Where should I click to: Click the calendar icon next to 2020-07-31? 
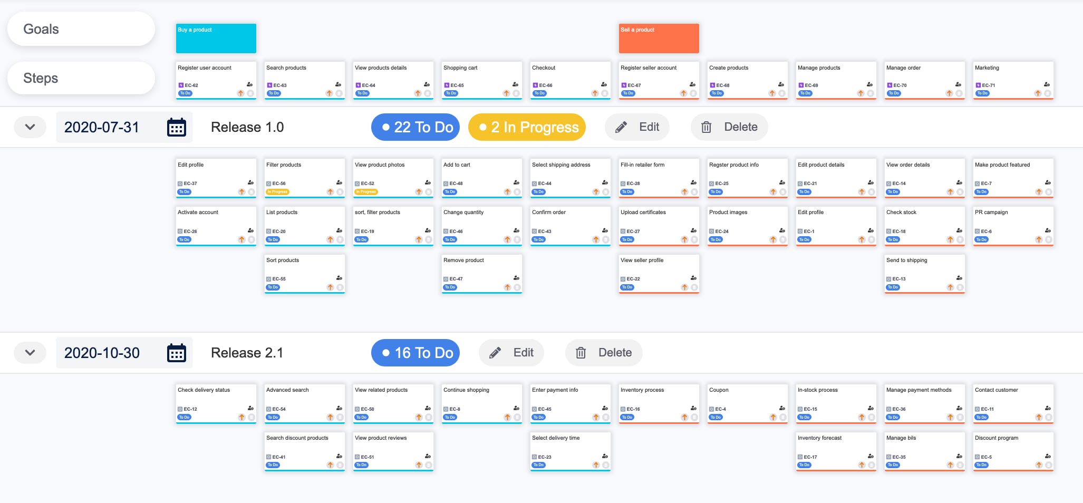point(177,127)
